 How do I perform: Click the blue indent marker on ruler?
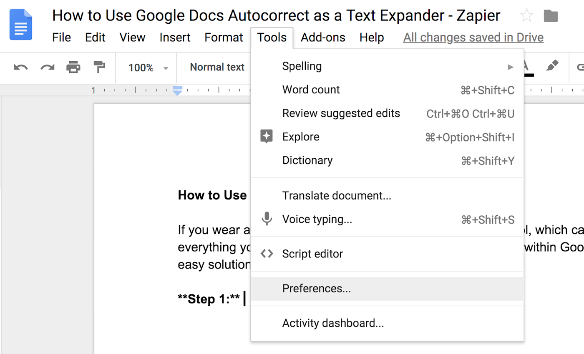click(x=178, y=90)
